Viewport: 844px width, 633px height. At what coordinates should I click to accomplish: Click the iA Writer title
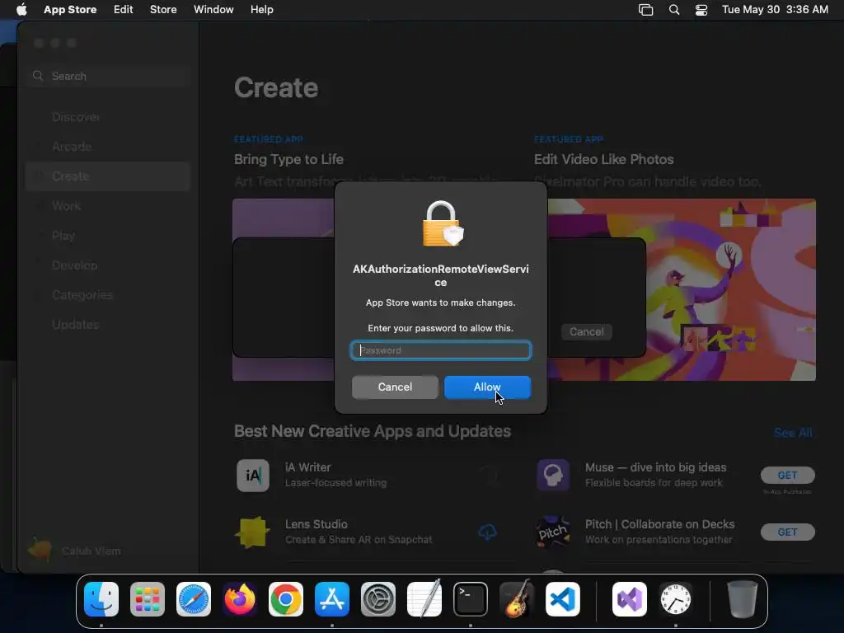308,467
